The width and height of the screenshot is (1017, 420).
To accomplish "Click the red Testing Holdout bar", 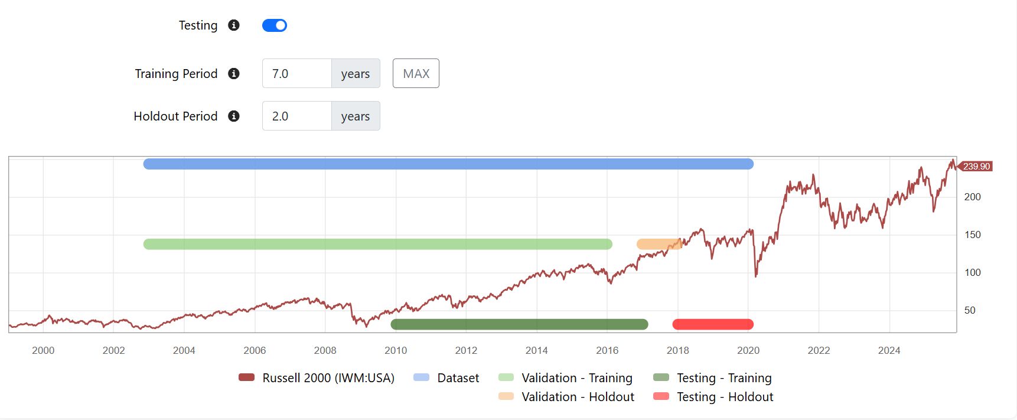I will pyautogui.click(x=713, y=324).
